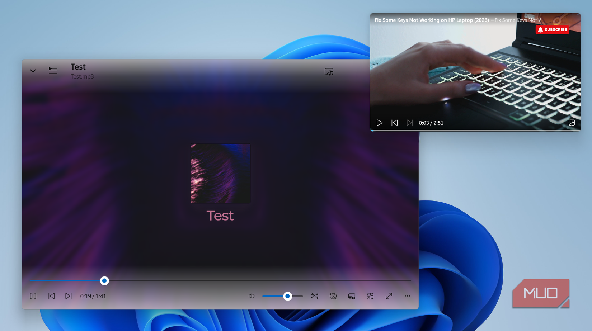Play the video in the mini player

coord(379,122)
